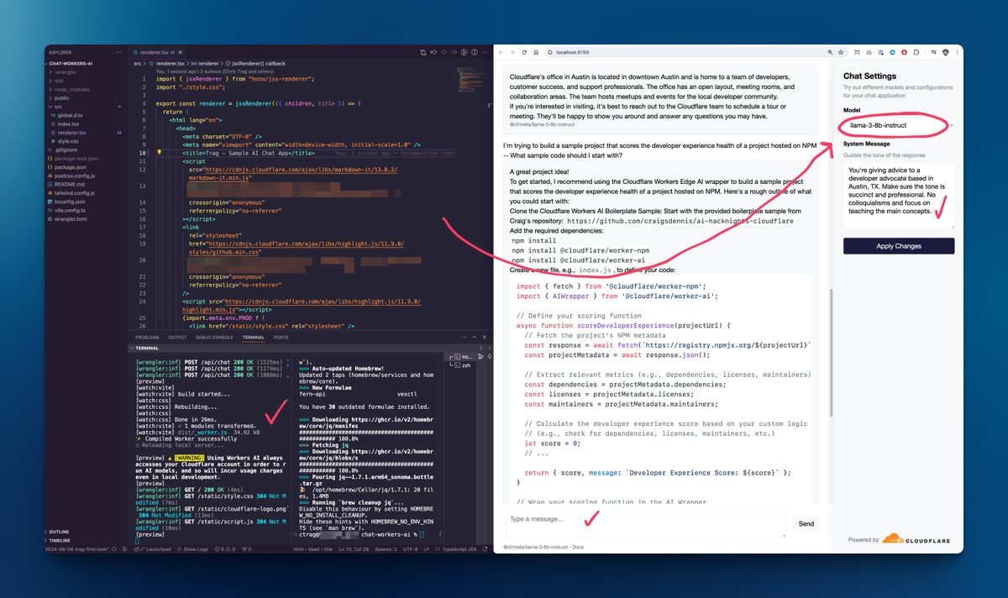The width and height of the screenshot is (1008, 598).
Task: Click the sync changes icon in status bar
Action: pyautogui.click(x=114, y=548)
